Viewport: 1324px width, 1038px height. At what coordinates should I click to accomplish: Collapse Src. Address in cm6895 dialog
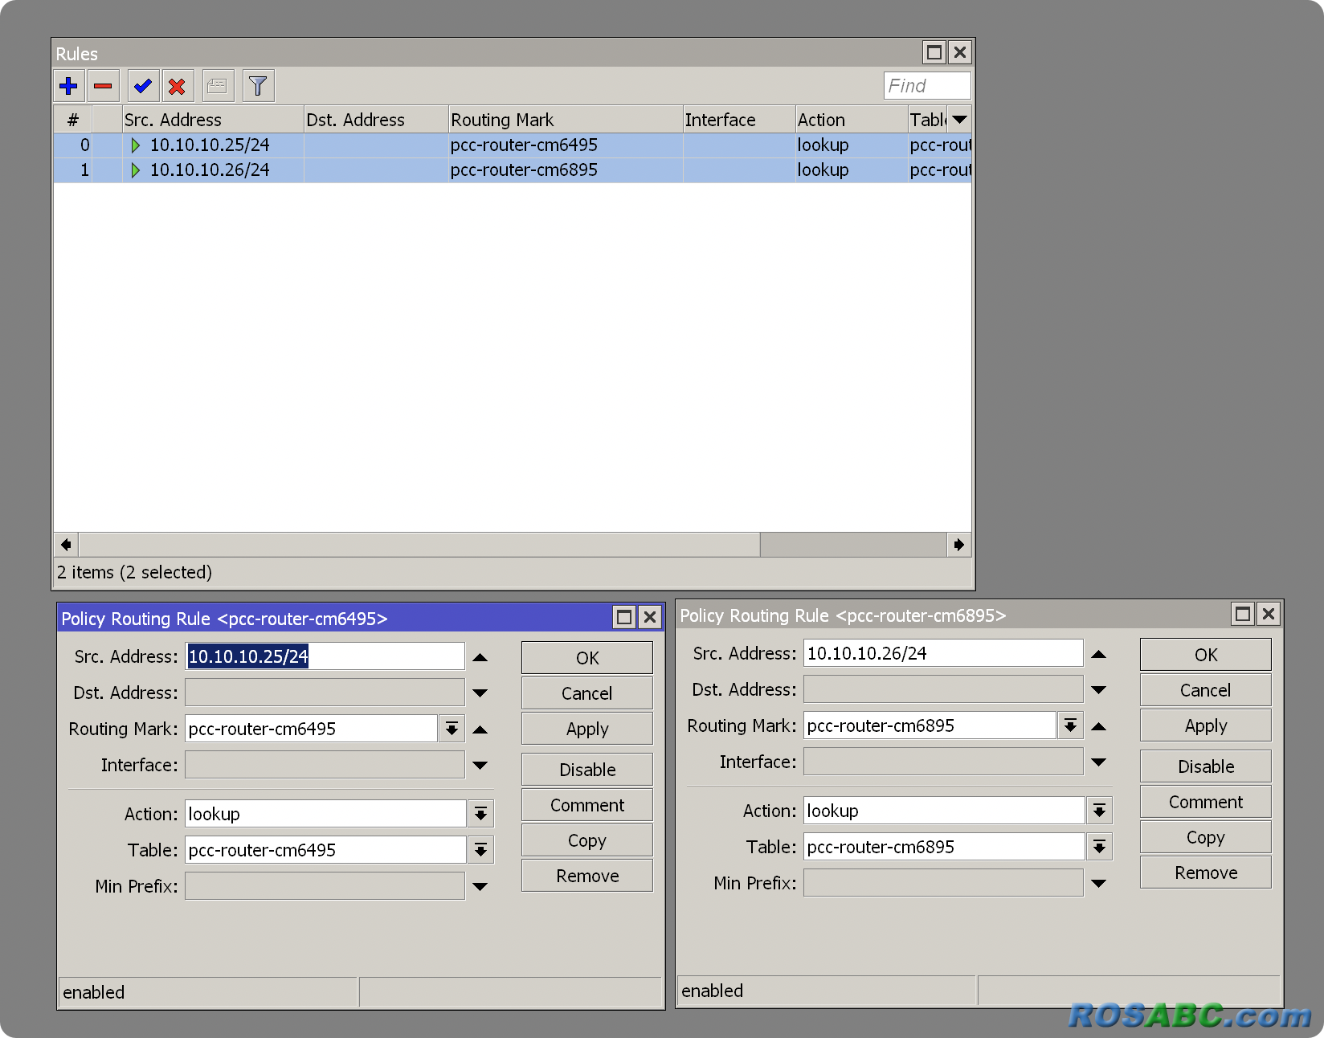coord(1099,654)
